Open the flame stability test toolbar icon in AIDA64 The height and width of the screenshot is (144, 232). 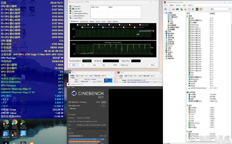(185, 9)
